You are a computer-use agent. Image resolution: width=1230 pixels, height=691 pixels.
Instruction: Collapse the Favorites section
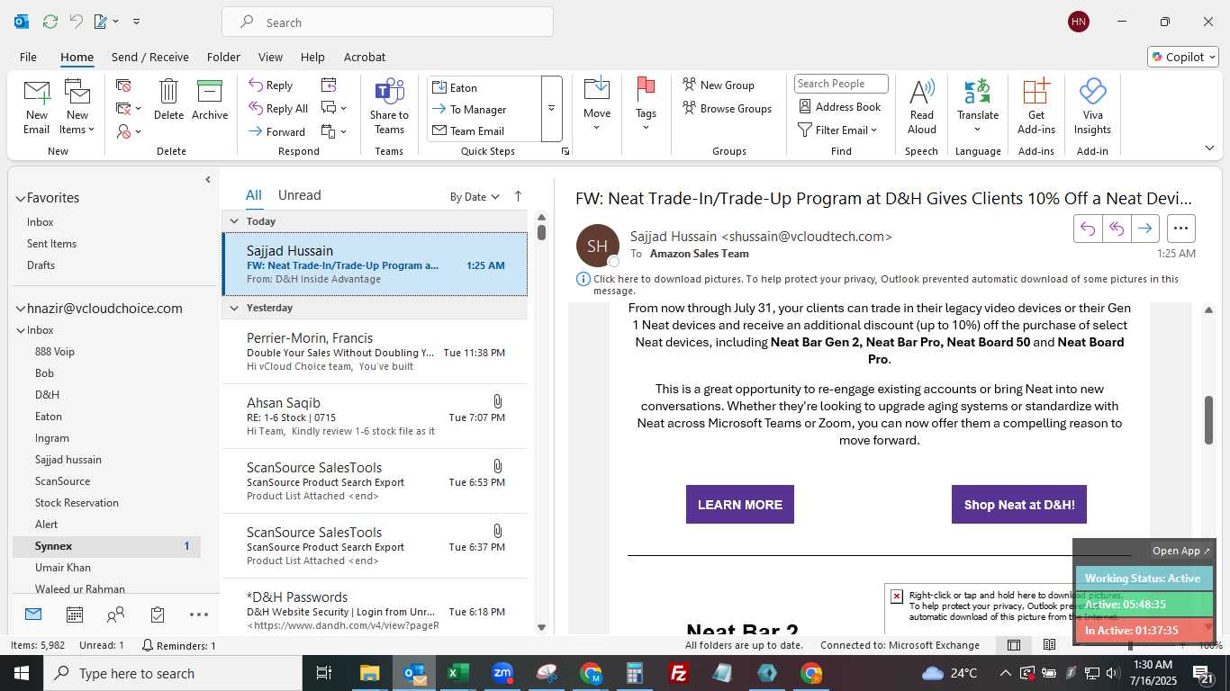(x=20, y=198)
